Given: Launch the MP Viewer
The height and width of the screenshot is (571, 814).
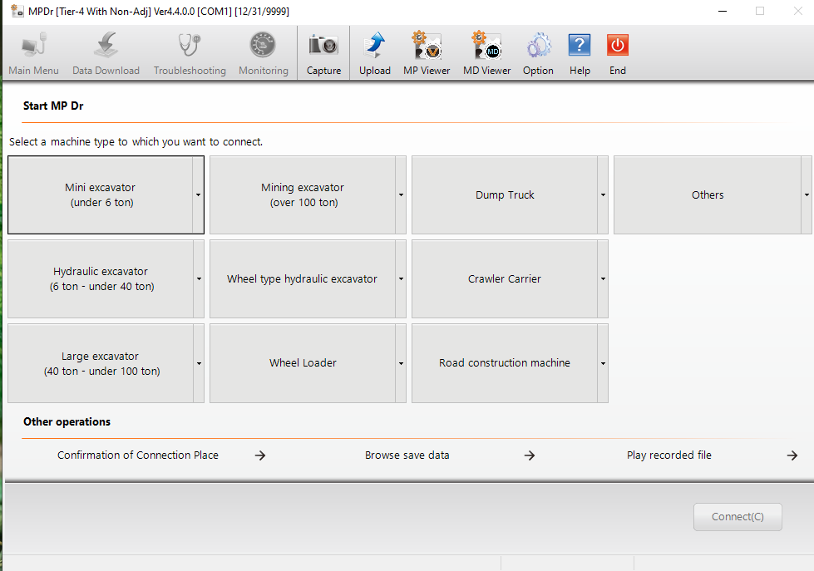Looking at the screenshot, I should (x=426, y=52).
